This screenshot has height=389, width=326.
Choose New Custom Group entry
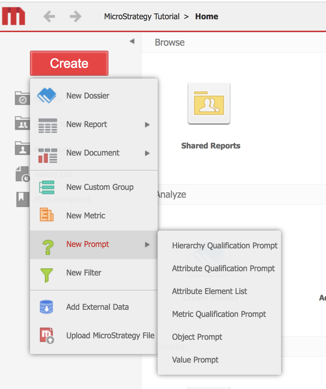[x=100, y=187]
